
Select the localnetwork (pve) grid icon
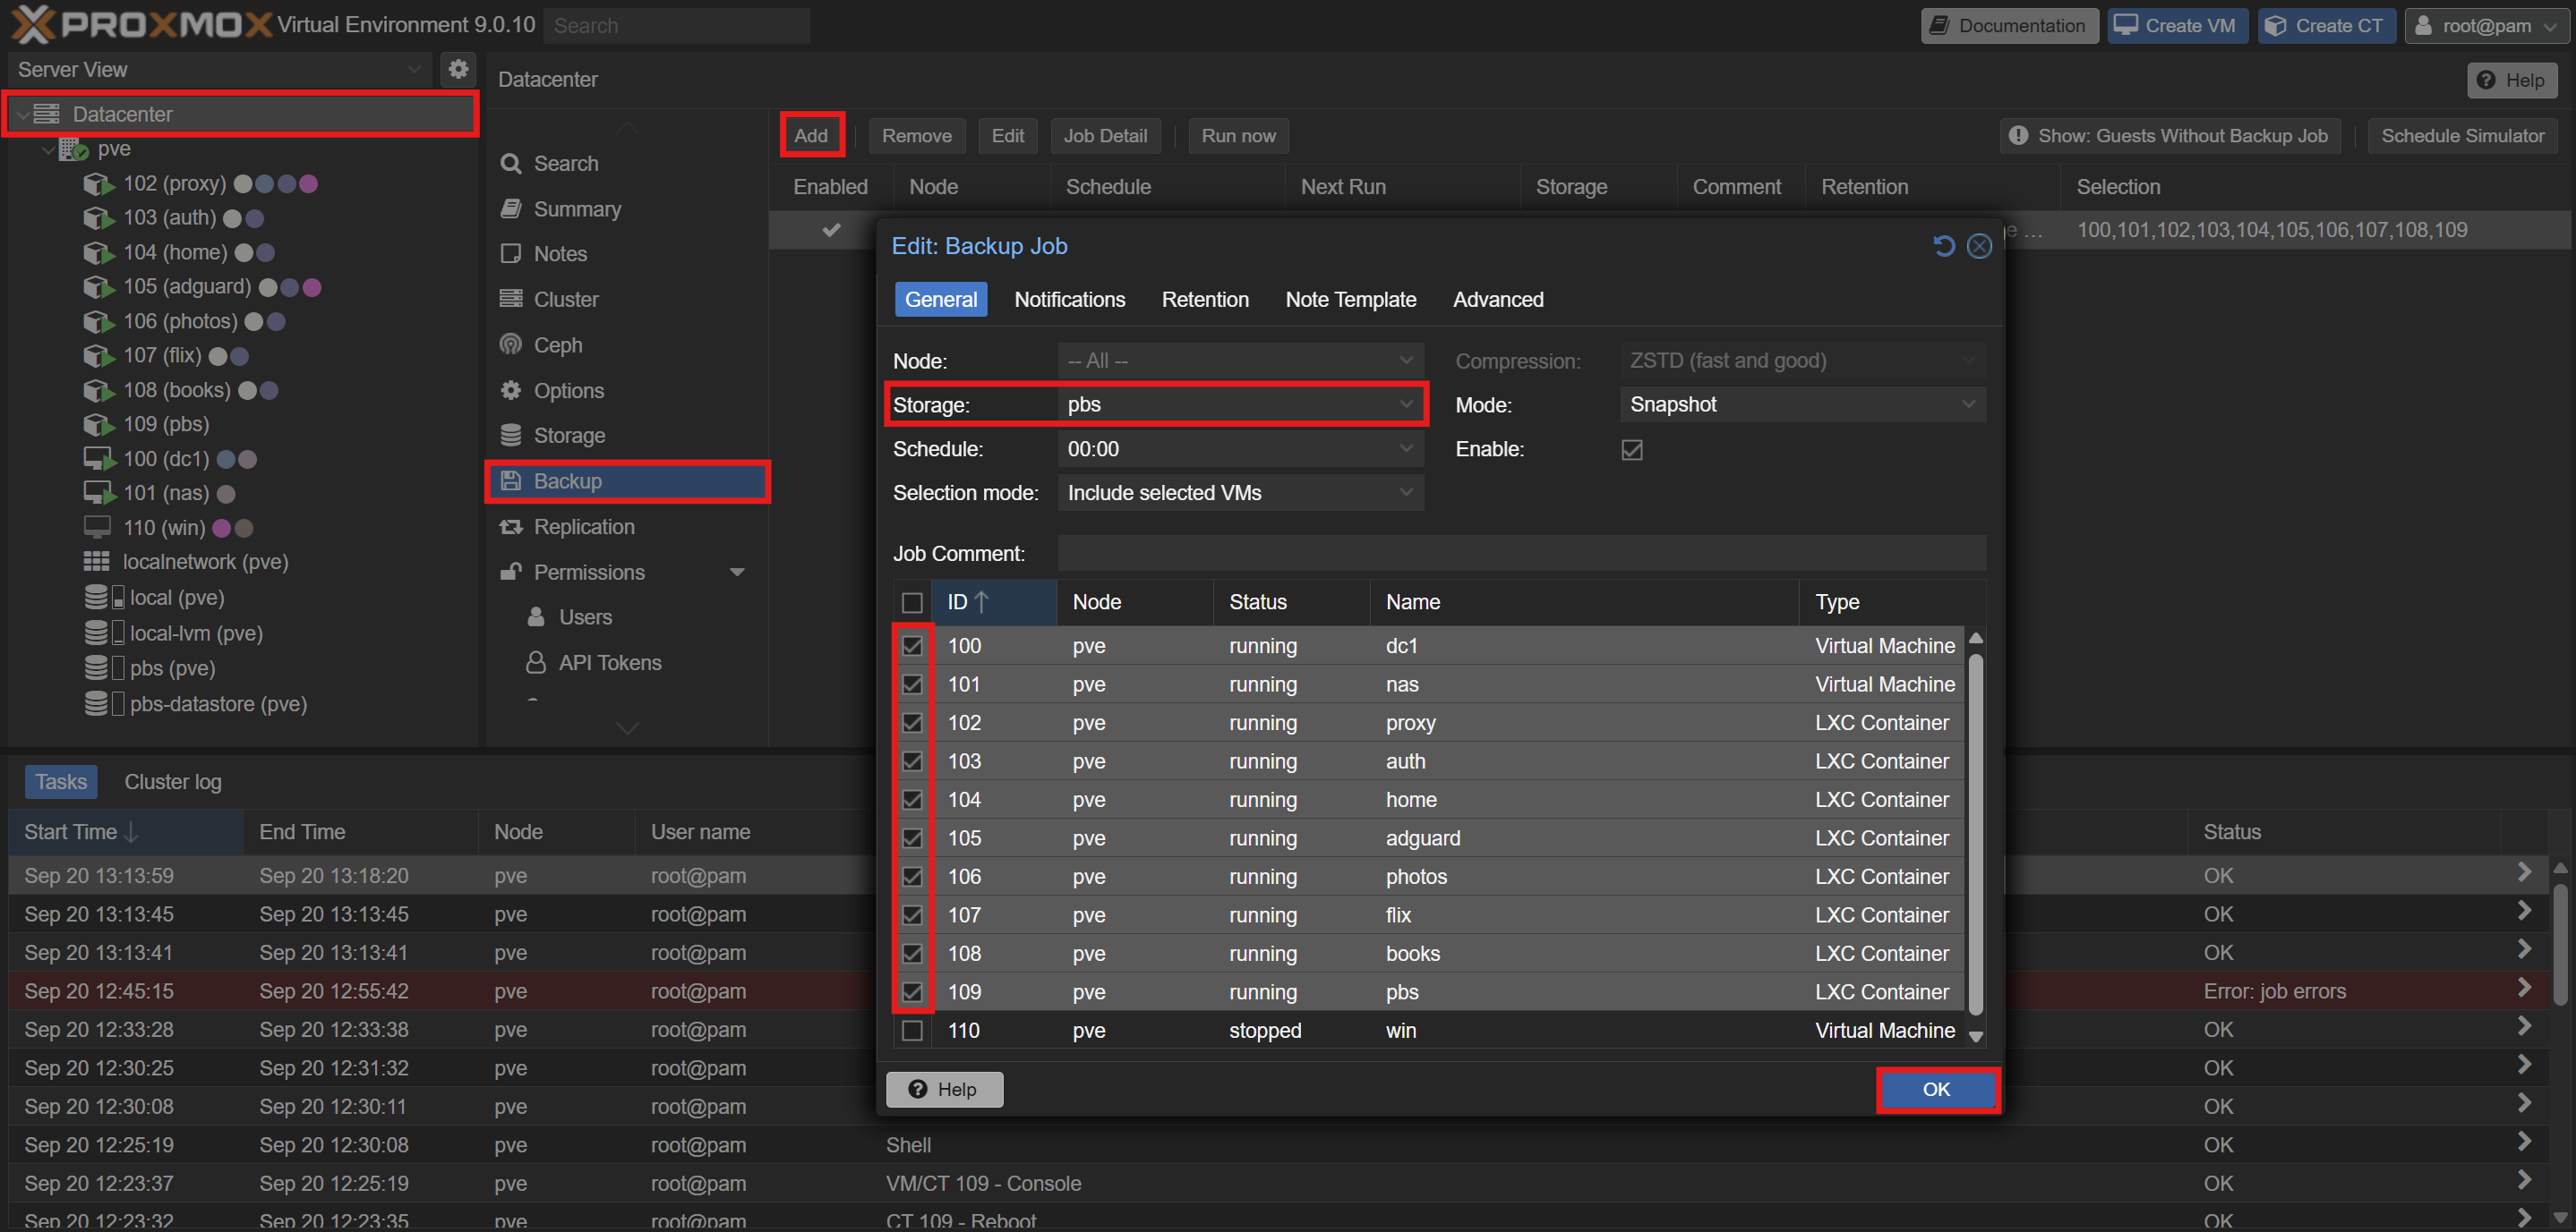click(x=97, y=562)
